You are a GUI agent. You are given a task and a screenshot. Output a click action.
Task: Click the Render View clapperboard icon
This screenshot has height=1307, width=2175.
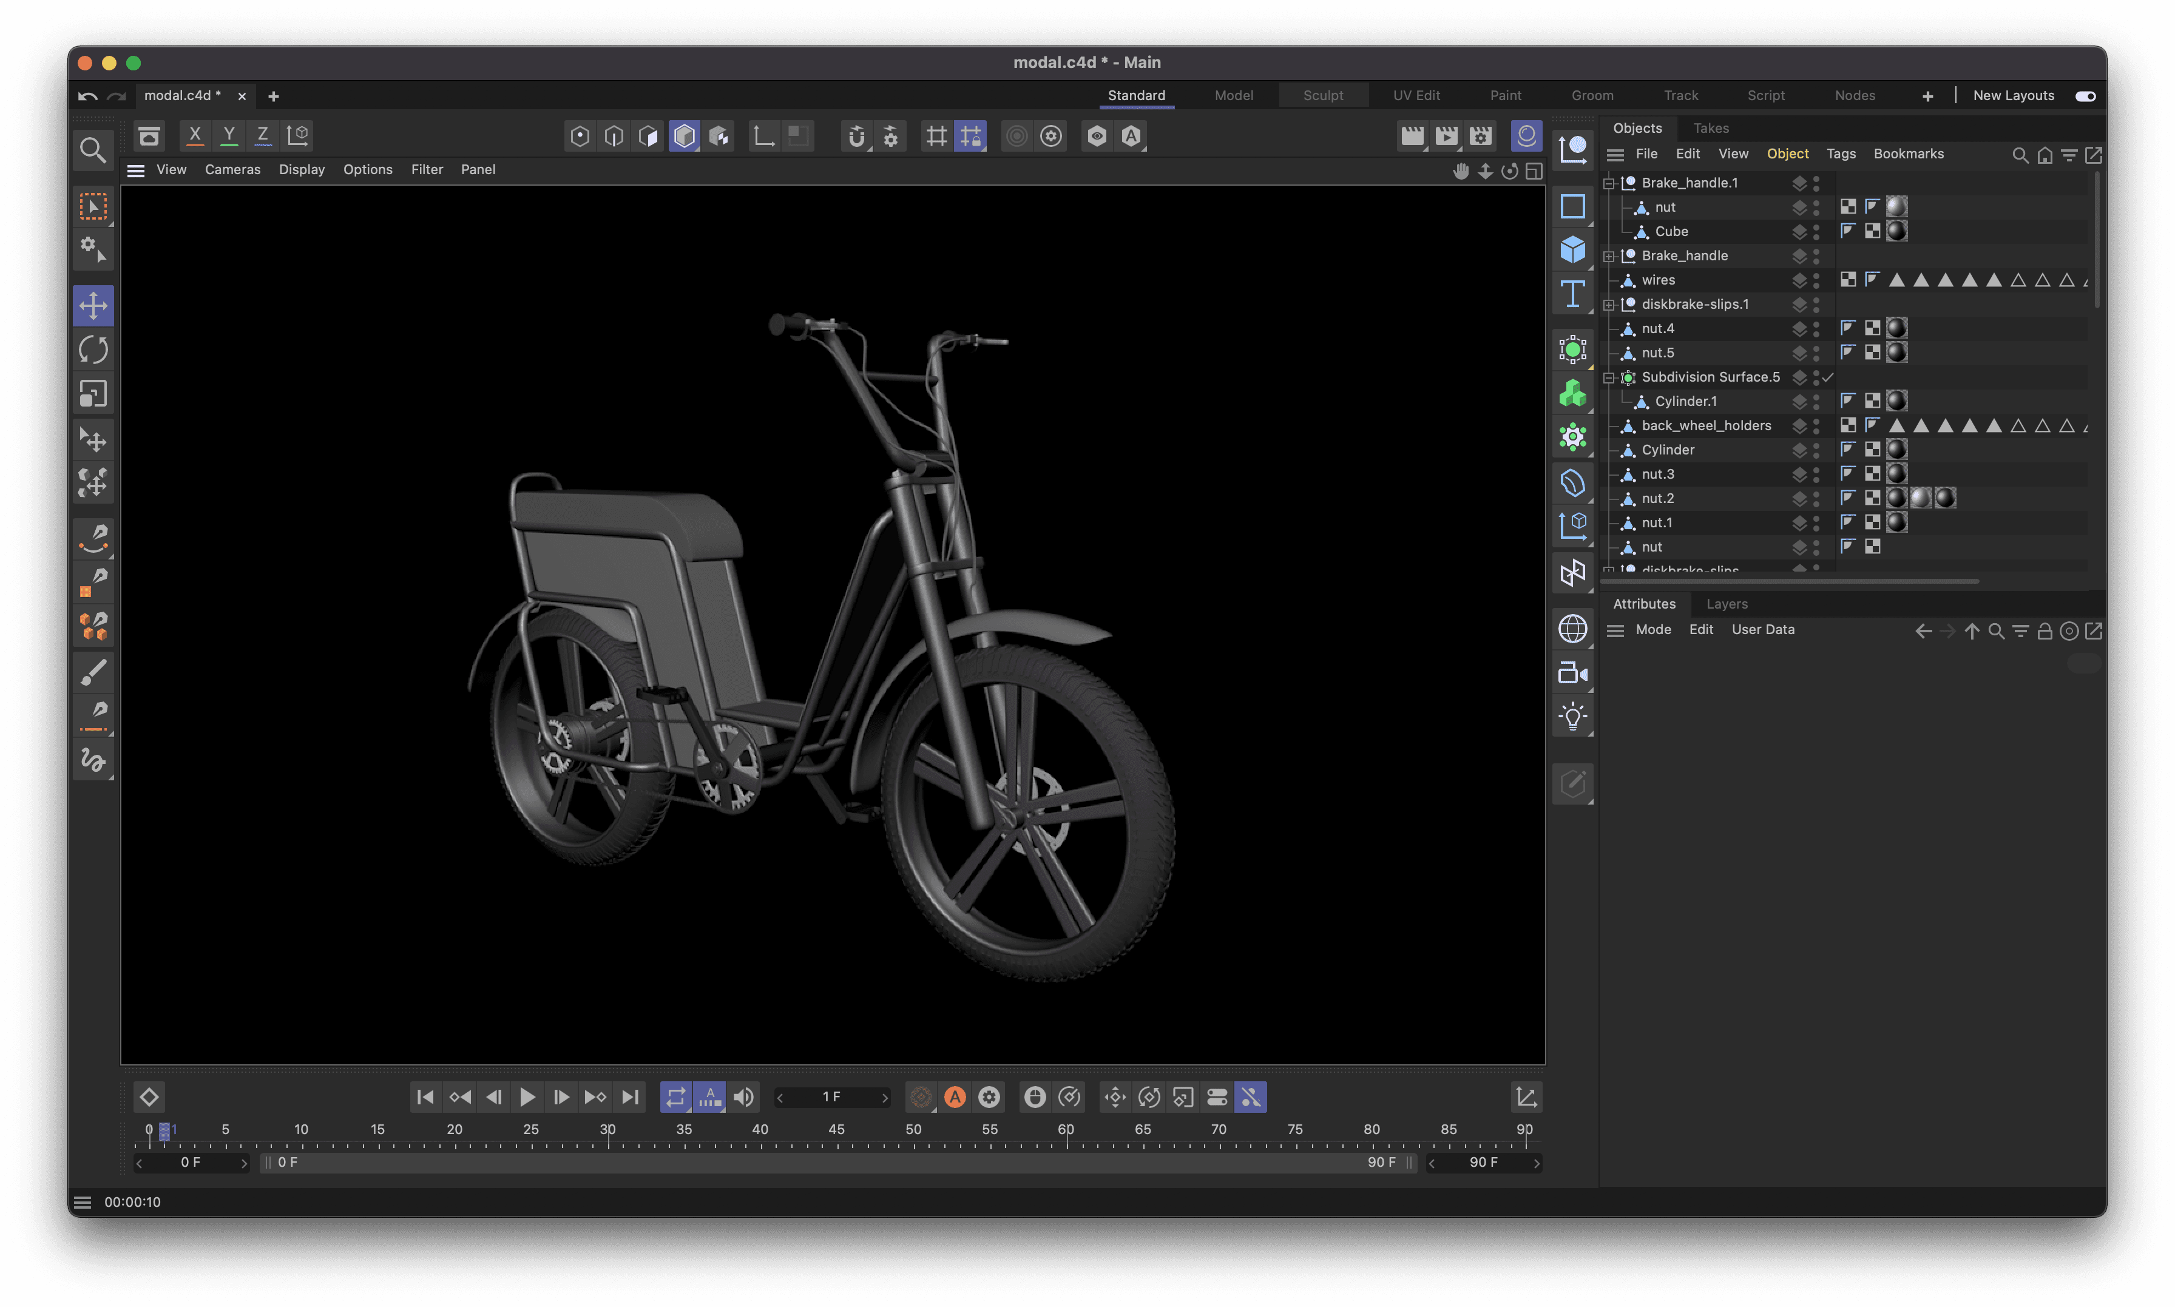1412,136
